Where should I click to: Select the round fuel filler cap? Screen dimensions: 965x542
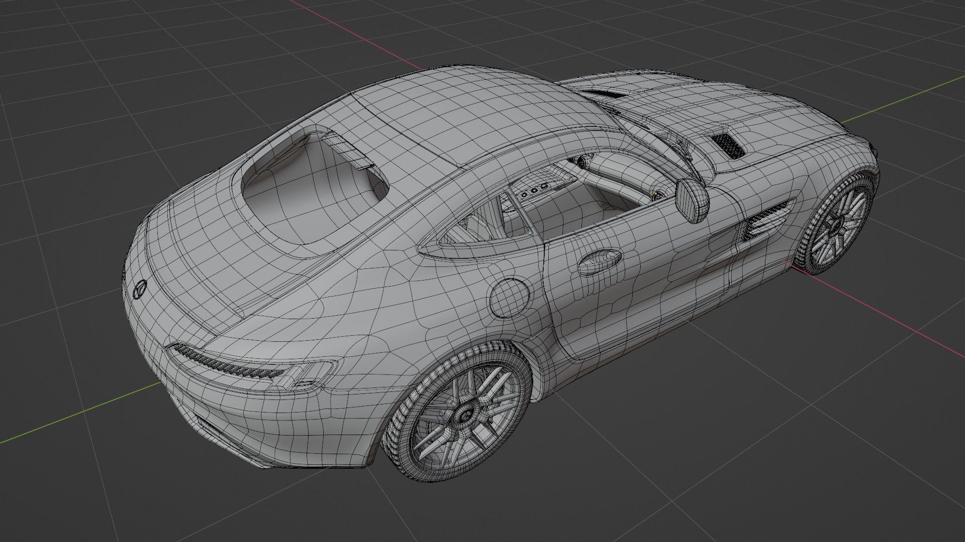click(x=509, y=298)
